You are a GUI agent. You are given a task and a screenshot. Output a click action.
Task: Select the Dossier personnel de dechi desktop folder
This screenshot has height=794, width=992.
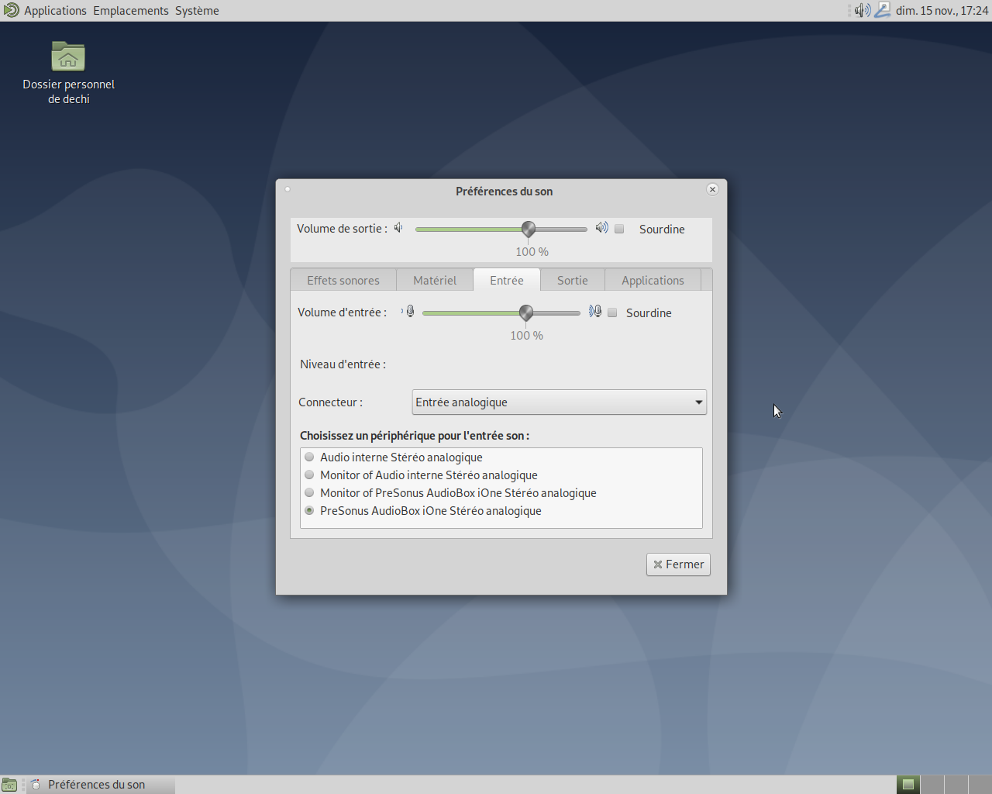click(x=68, y=73)
